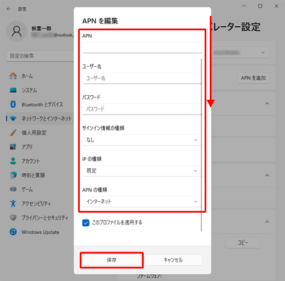The height and width of the screenshot is (281, 285).
Task: Click the ユーザー名 input field
Action: [142, 78]
